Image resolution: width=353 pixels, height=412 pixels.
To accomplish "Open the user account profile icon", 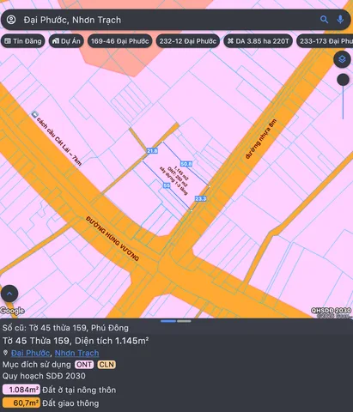I will [11, 20].
